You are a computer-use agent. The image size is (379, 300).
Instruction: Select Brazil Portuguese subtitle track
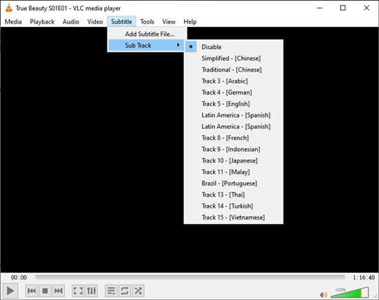234,183
